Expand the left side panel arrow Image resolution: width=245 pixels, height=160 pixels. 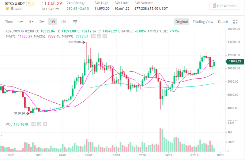(x=1, y=136)
